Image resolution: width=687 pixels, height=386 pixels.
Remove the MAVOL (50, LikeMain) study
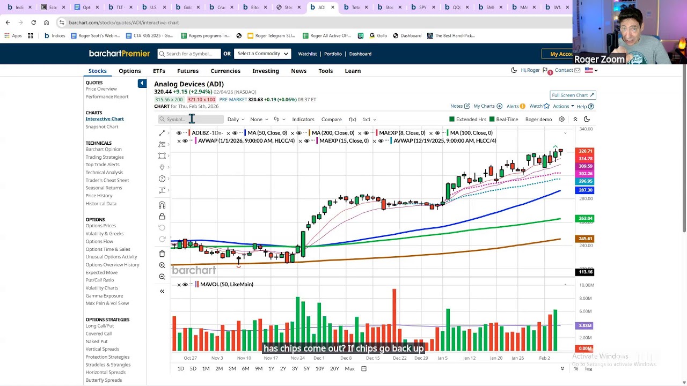tap(179, 284)
